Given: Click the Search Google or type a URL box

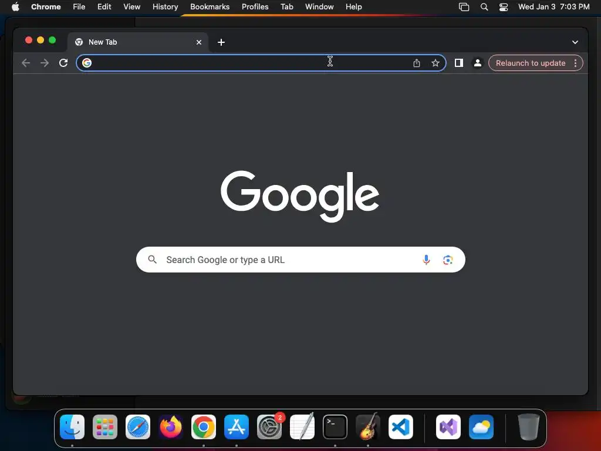Looking at the screenshot, I should pos(300,260).
